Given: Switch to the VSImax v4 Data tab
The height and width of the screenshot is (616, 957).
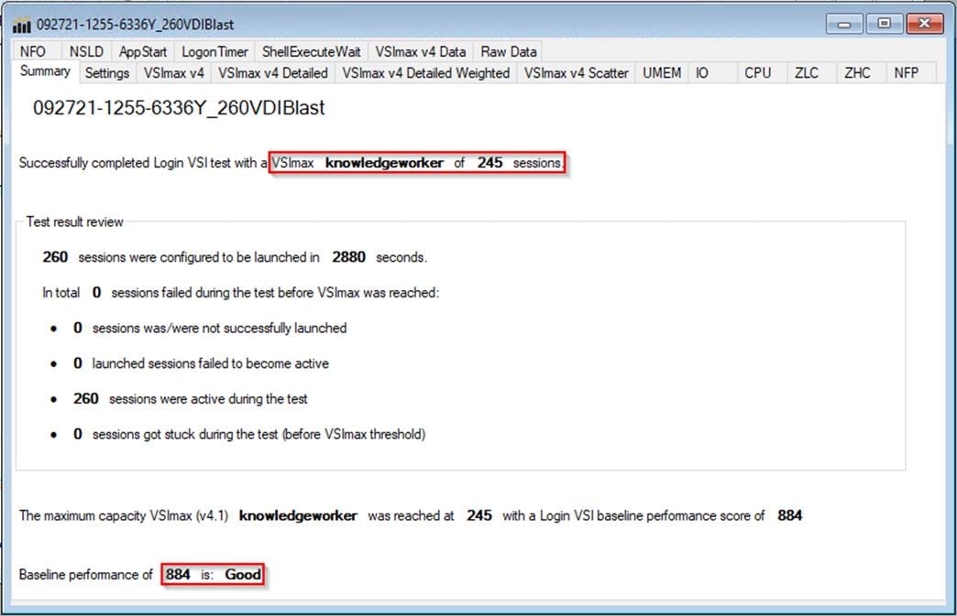Looking at the screenshot, I should [421, 52].
